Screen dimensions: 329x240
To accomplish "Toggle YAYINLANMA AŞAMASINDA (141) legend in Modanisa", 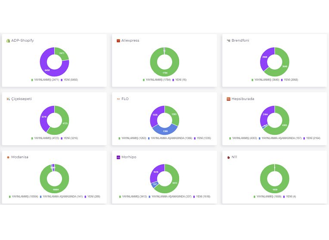I will pos(61,197).
